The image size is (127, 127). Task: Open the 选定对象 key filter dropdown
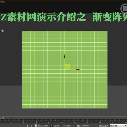[x=118, y=126]
